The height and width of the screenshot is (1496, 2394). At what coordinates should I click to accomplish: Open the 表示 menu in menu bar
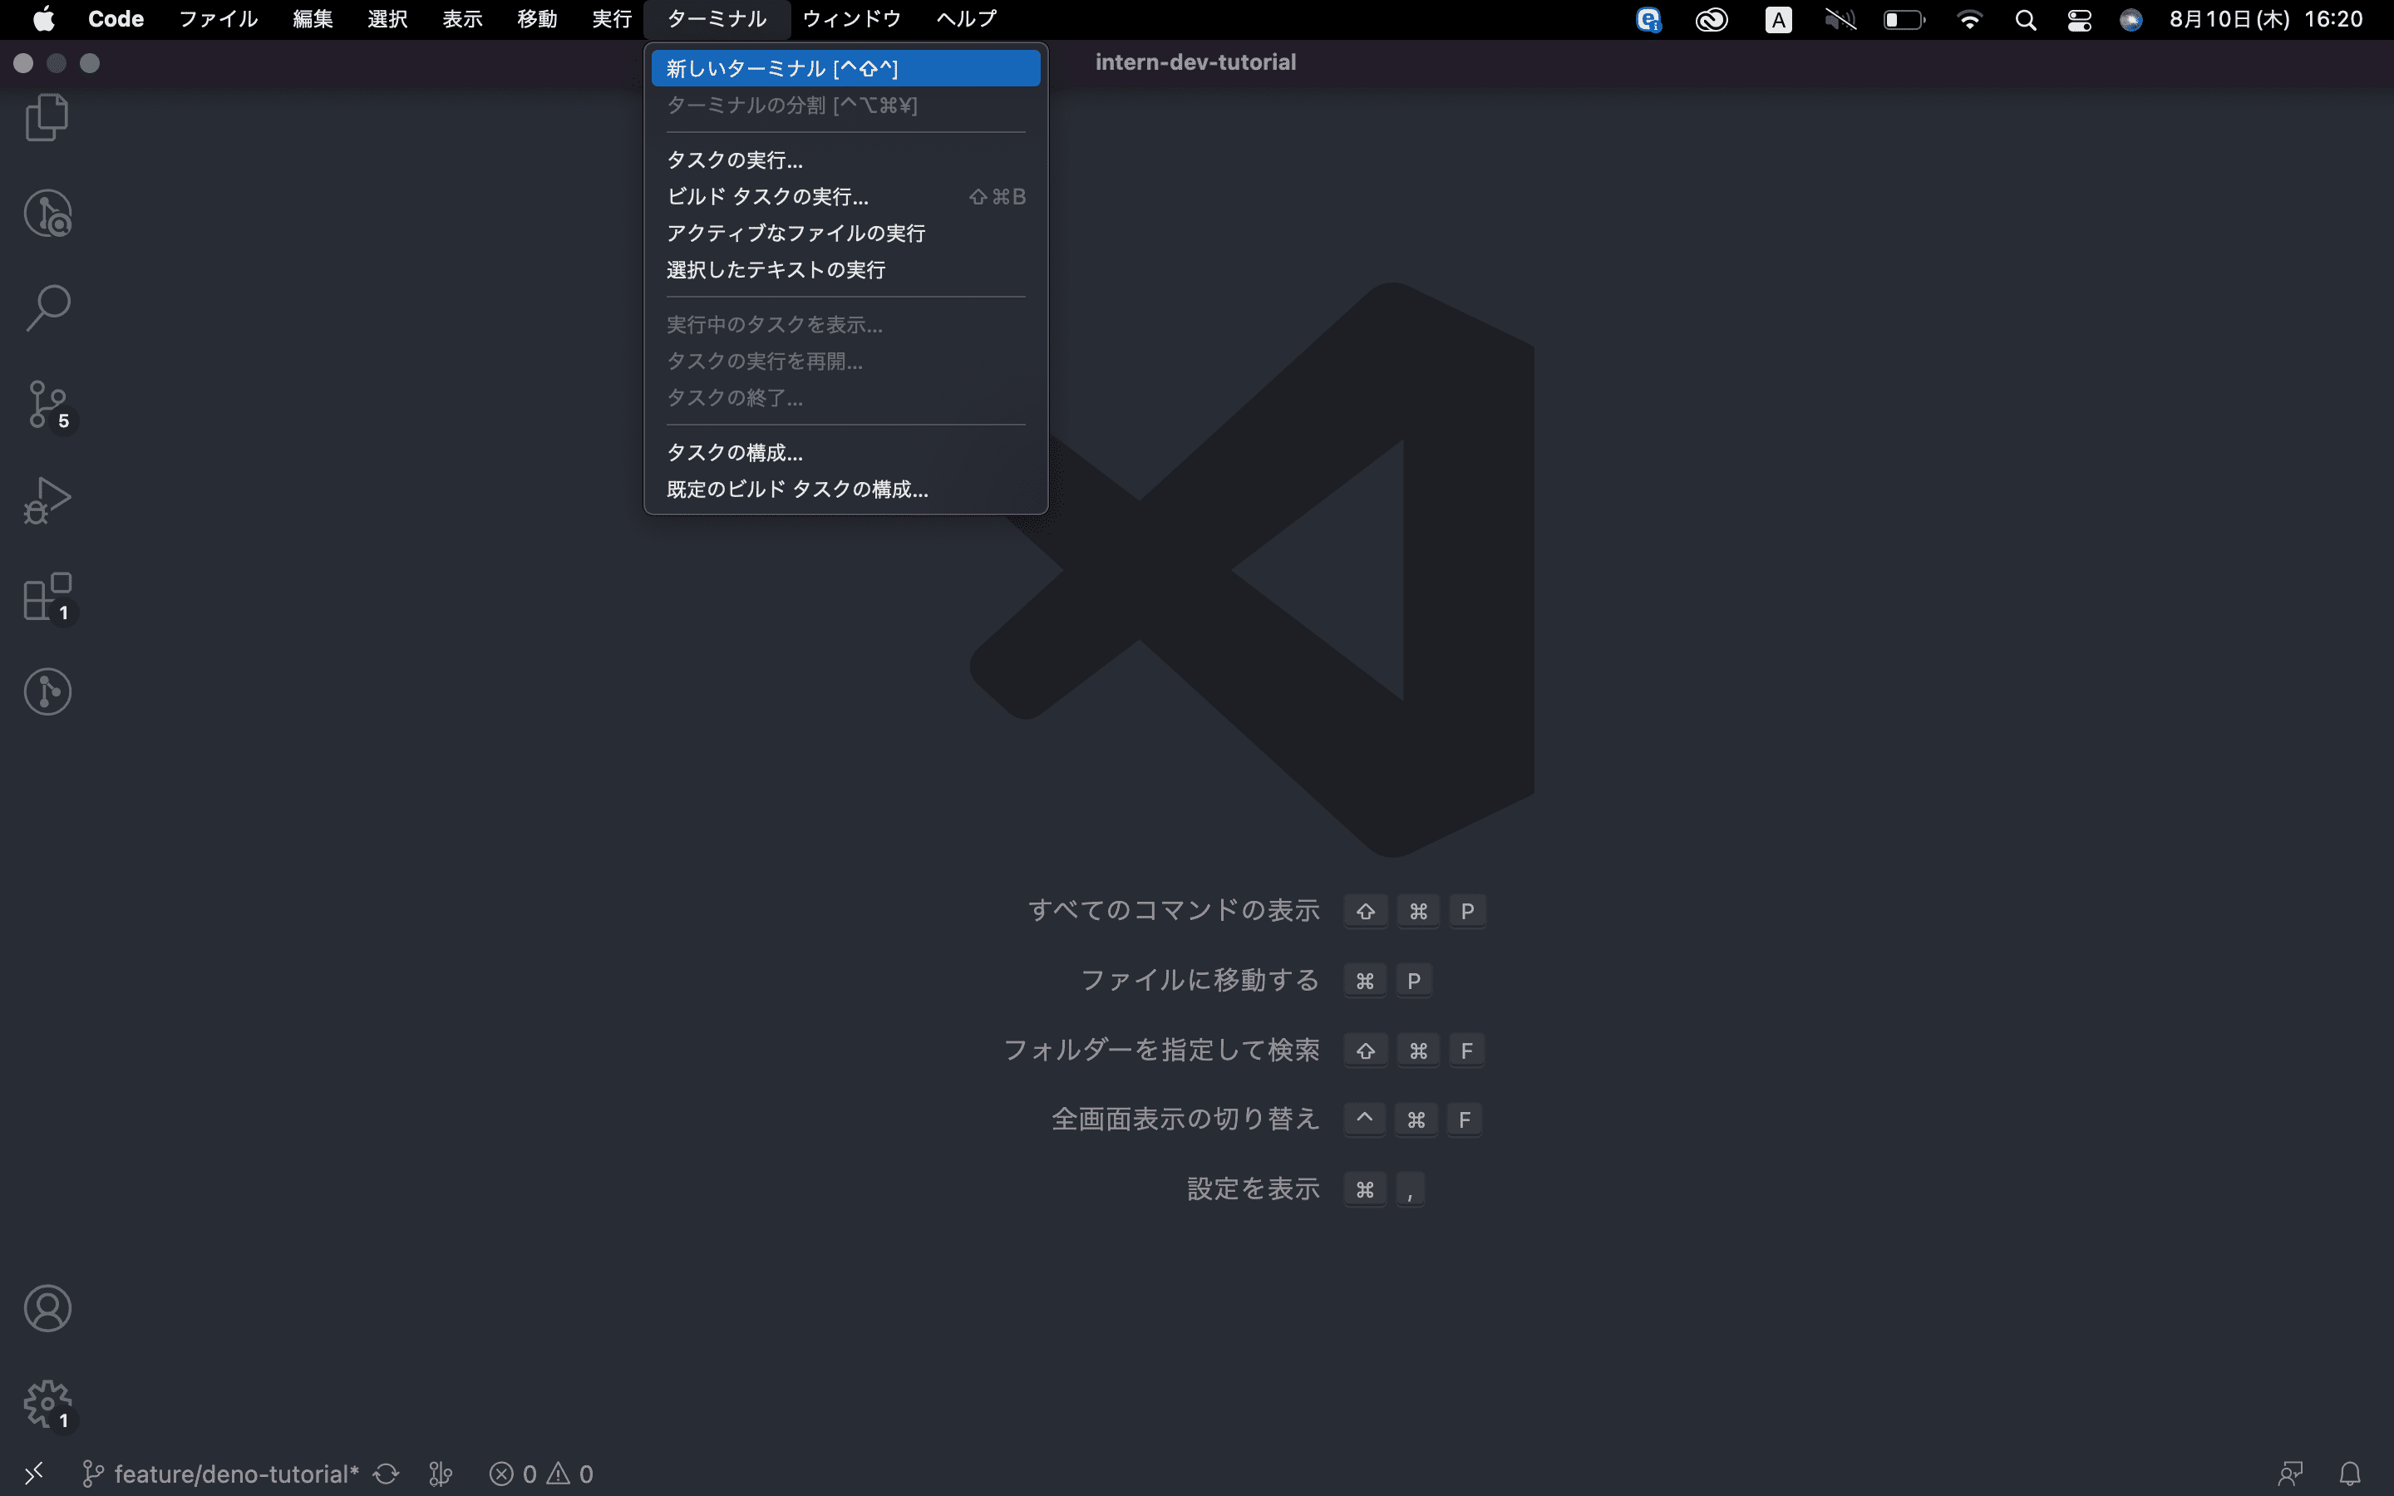click(x=462, y=19)
